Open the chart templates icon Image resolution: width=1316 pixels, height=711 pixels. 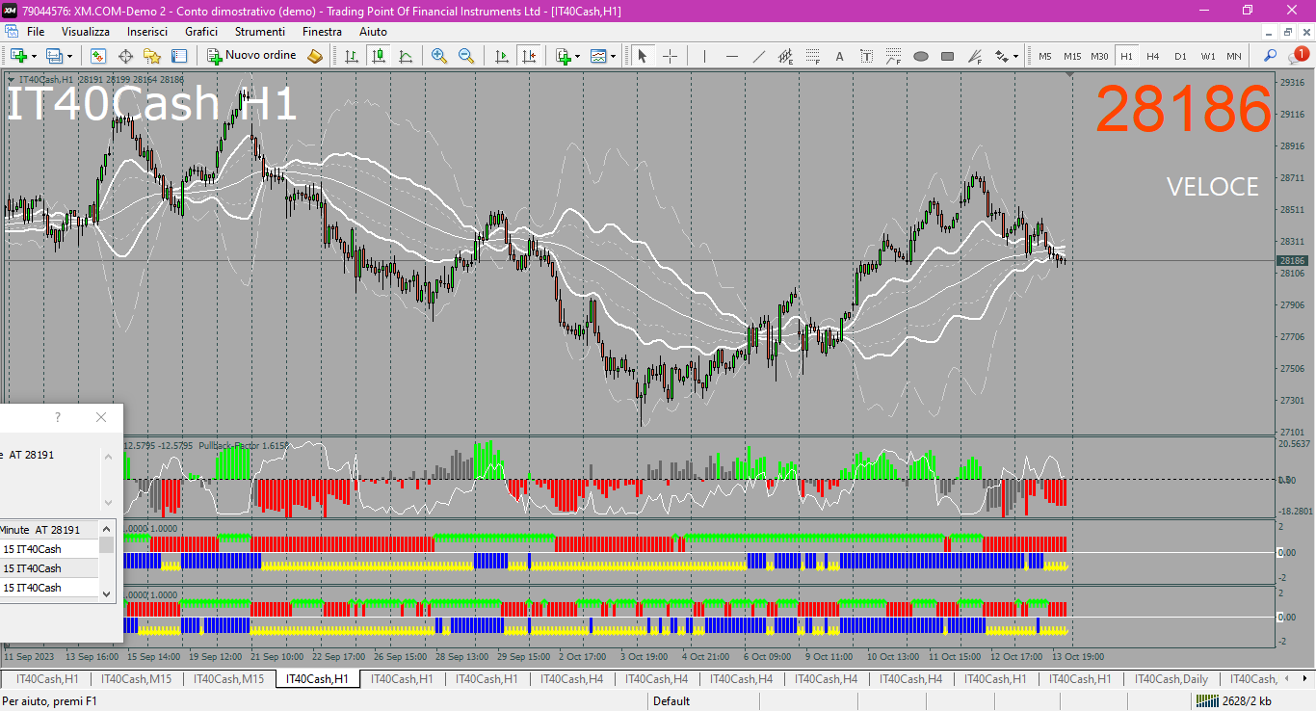point(599,56)
